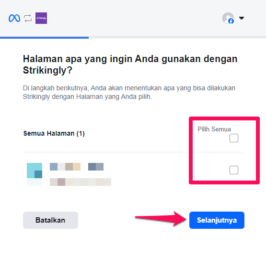Click the small Facebook badge on avatar

click(231, 21)
